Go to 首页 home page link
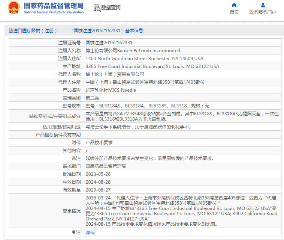The image size is (284, 240). click(x=234, y=12)
